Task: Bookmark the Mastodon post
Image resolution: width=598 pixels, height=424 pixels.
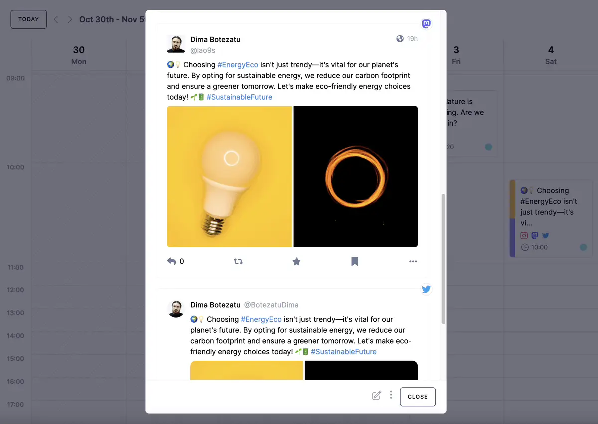Action: tap(355, 261)
